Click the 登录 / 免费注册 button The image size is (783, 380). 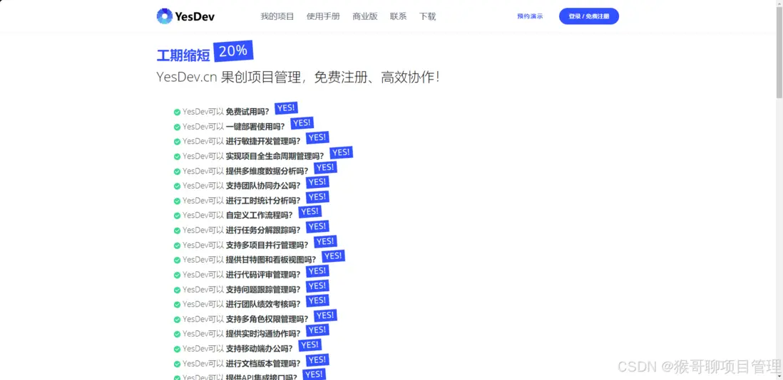tap(589, 16)
